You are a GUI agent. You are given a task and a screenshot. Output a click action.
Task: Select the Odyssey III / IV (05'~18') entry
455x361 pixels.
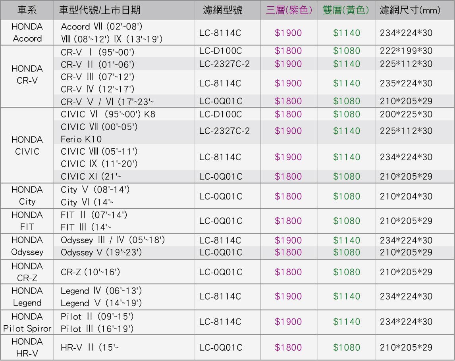point(113,240)
